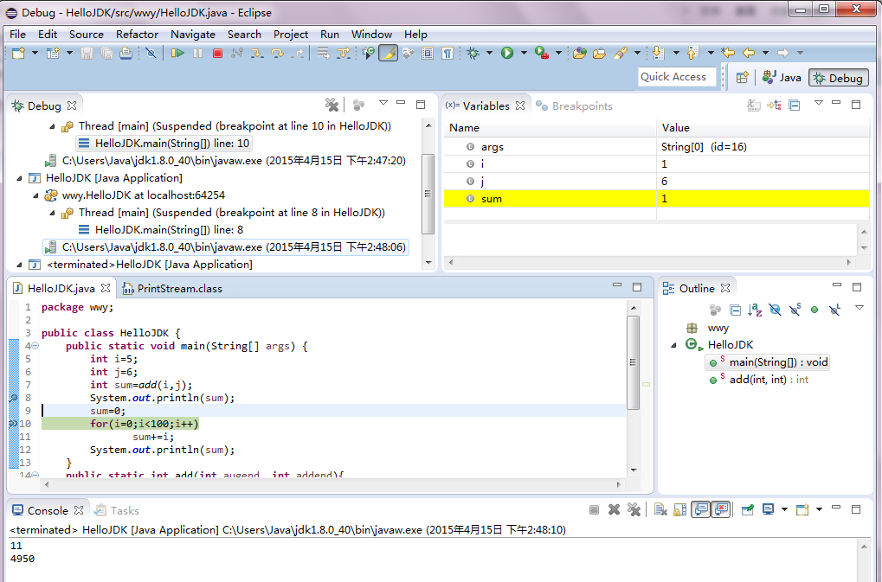This screenshot has width=882, height=582.
Task: Toggle Use Step Filters icon
Action: coord(343,54)
